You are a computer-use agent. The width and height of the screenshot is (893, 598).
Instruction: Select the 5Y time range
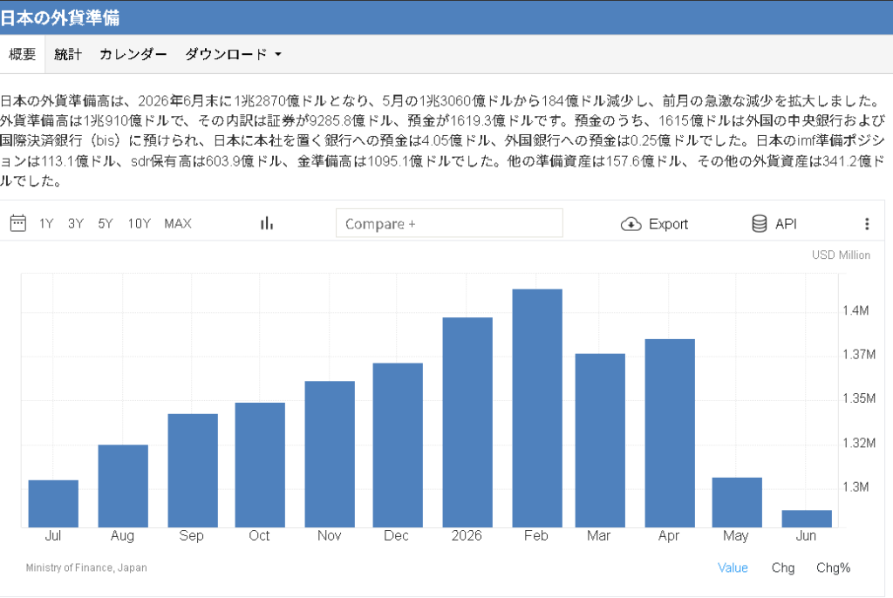[x=106, y=223]
